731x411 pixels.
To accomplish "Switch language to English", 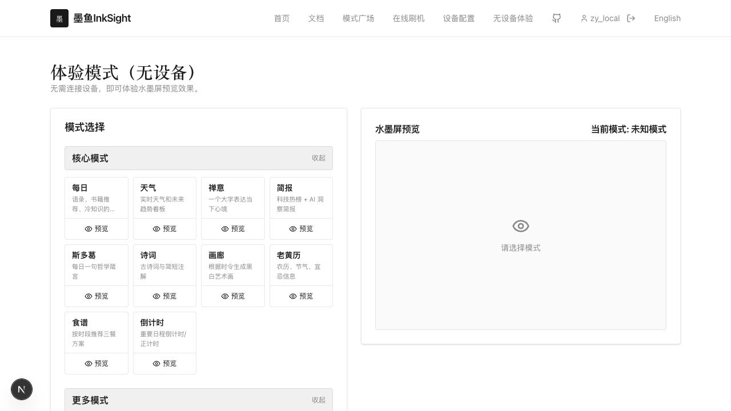I will (667, 18).
